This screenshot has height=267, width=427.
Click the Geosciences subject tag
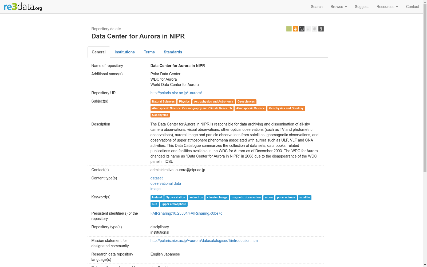[246, 102]
